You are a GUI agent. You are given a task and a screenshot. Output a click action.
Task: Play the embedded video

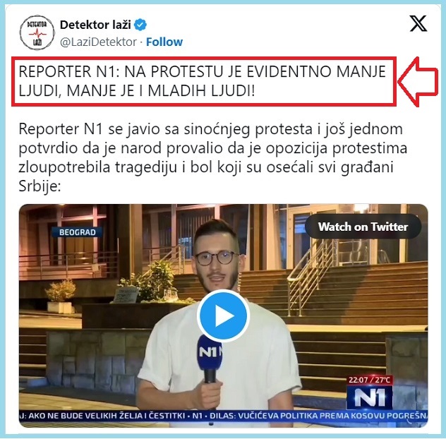pos(223,315)
